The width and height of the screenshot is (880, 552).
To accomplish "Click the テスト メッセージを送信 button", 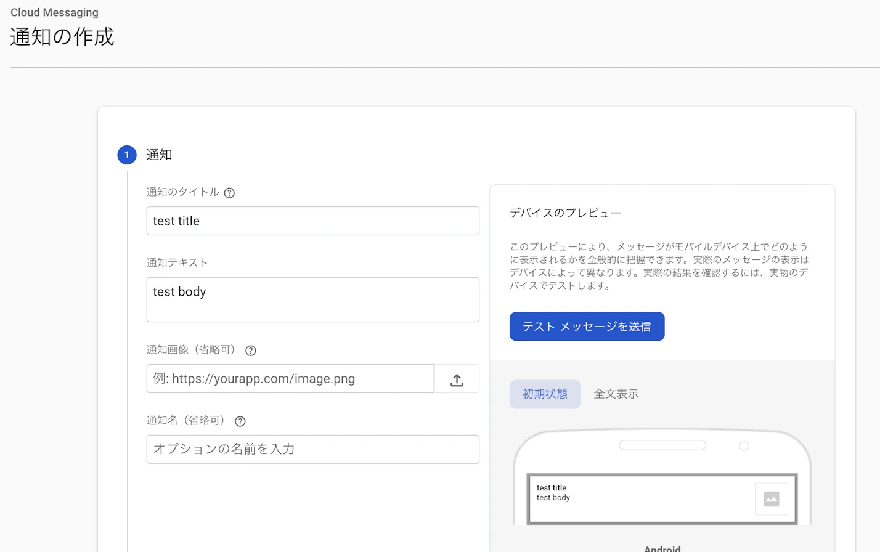I will pyautogui.click(x=587, y=327).
